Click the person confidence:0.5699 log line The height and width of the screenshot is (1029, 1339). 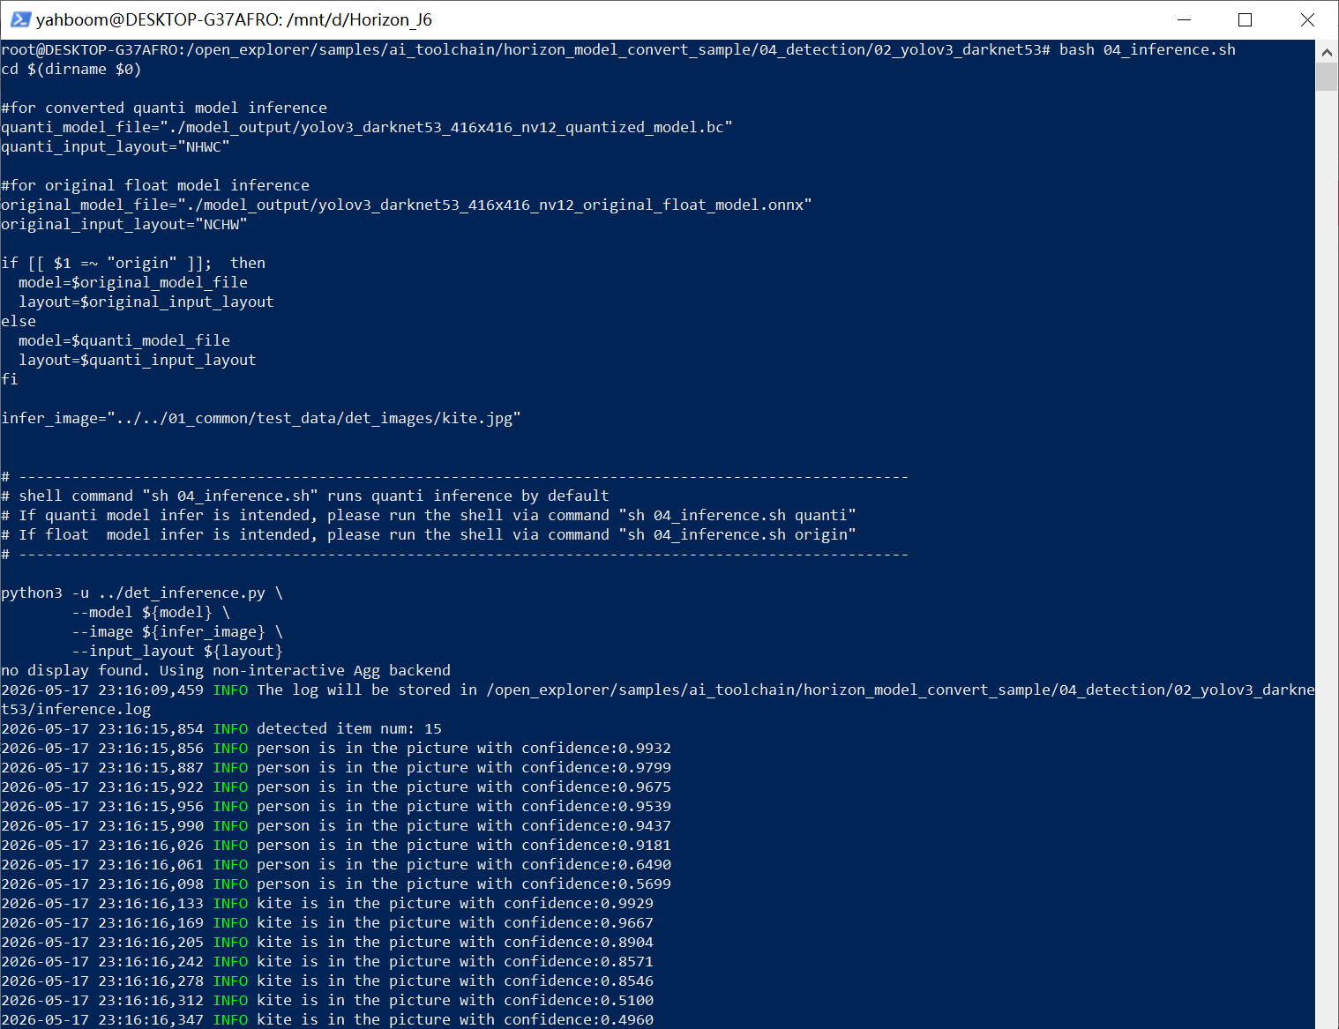[336, 884]
